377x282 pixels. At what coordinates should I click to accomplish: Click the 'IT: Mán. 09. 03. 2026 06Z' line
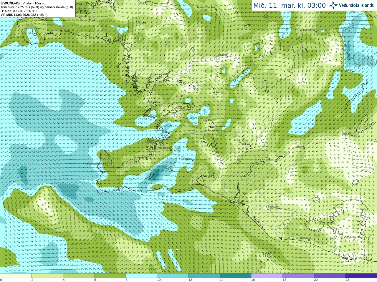(19, 11)
